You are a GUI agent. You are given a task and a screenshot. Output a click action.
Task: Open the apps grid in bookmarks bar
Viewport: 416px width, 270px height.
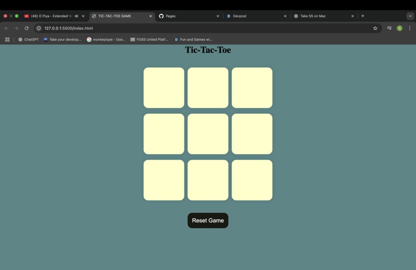point(7,40)
